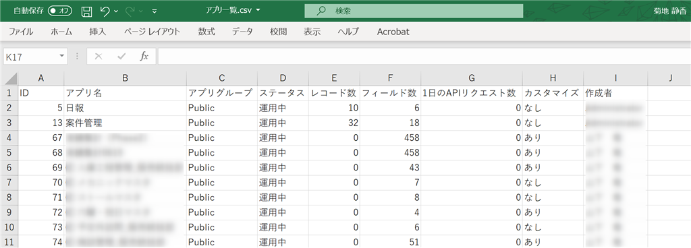Select row 1 header
This screenshot has height=248, width=691.
tap(9, 93)
